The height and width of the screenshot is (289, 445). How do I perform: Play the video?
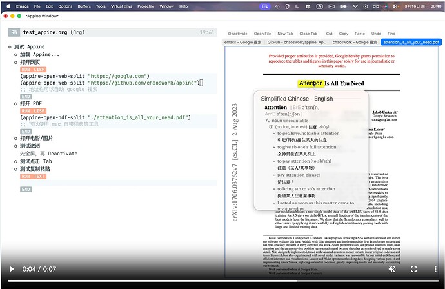coord(12,269)
